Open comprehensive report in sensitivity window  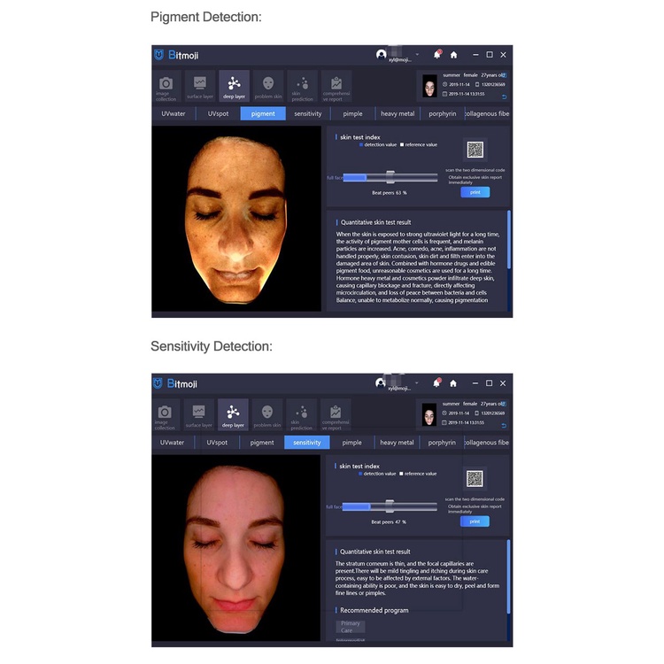(336, 416)
